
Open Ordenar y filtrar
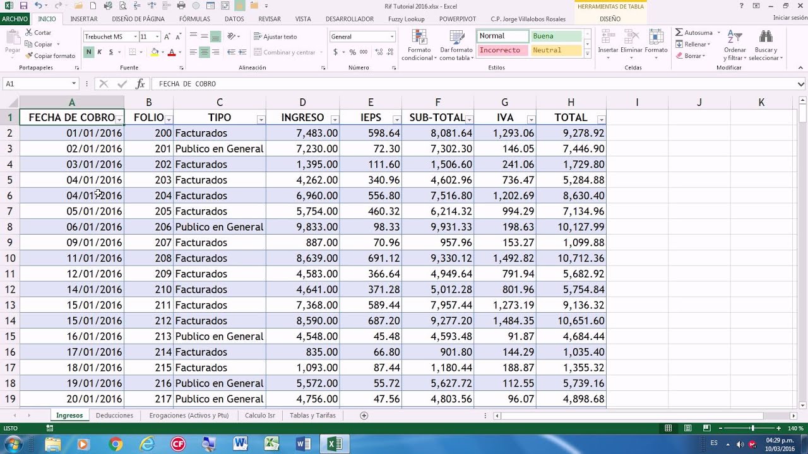tap(735, 44)
